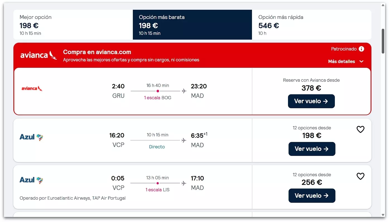This screenshot has width=389, height=222.
Task: Save the 198 € Azul flight with heart
Action: click(x=361, y=129)
